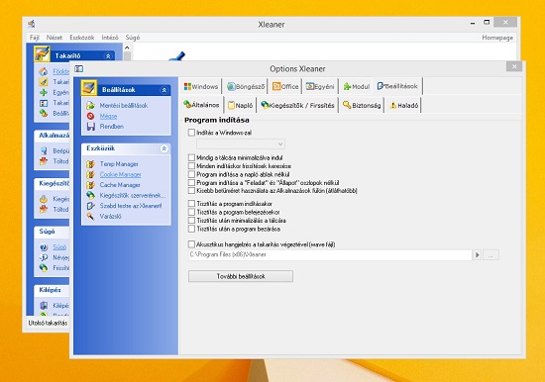The image size is (545, 382).
Task: Click the Beépülő icon under Alkalmazások
Action: tap(44, 150)
